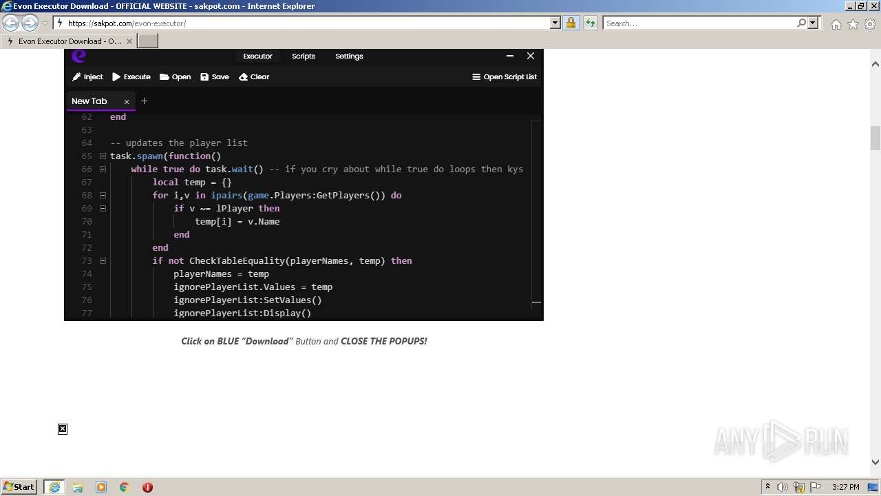Open Chrome from the taskbar
Screen dimensions: 881x496
tap(125, 487)
